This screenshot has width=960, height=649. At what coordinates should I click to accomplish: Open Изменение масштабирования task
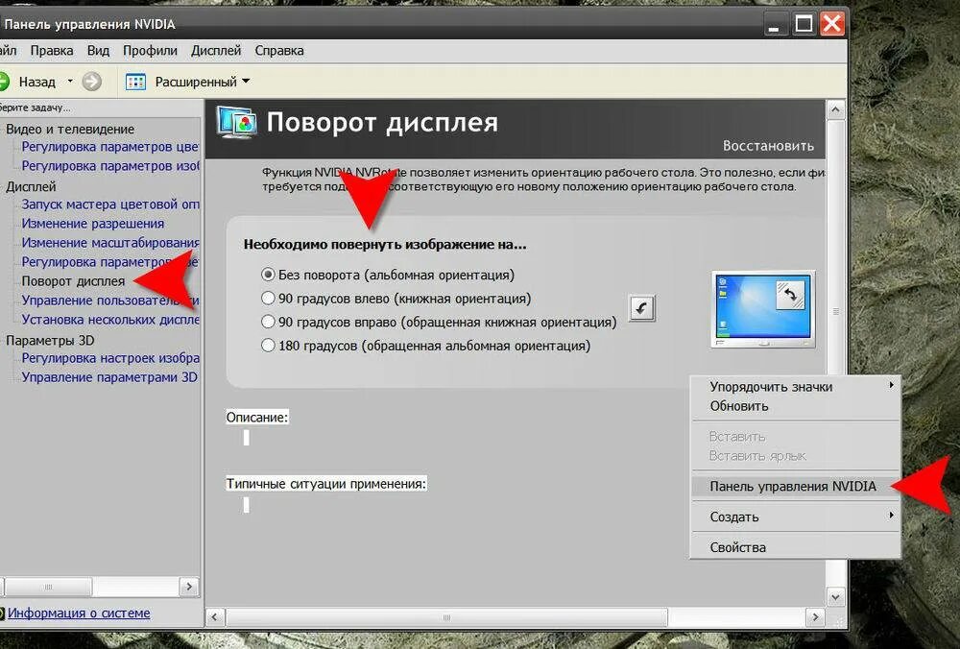110,243
